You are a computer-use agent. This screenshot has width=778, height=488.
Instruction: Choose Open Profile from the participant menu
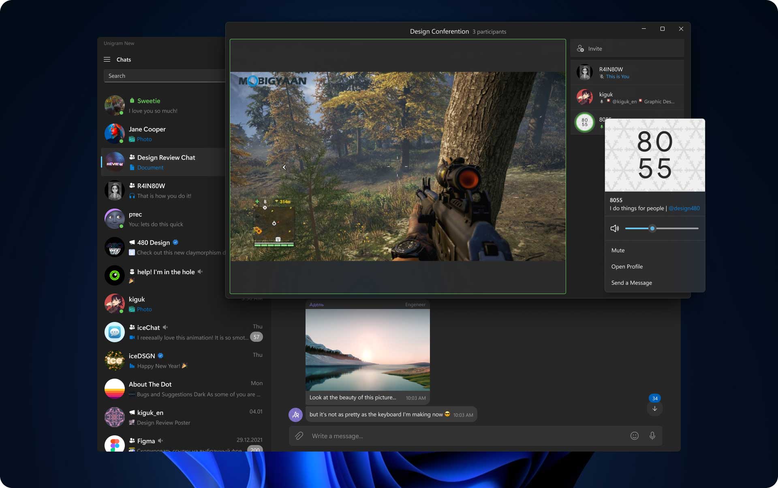click(655, 266)
